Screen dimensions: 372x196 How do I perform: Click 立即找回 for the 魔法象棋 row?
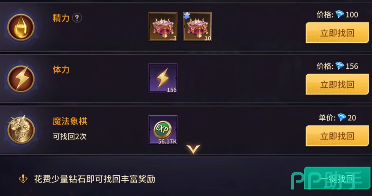click(337, 136)
